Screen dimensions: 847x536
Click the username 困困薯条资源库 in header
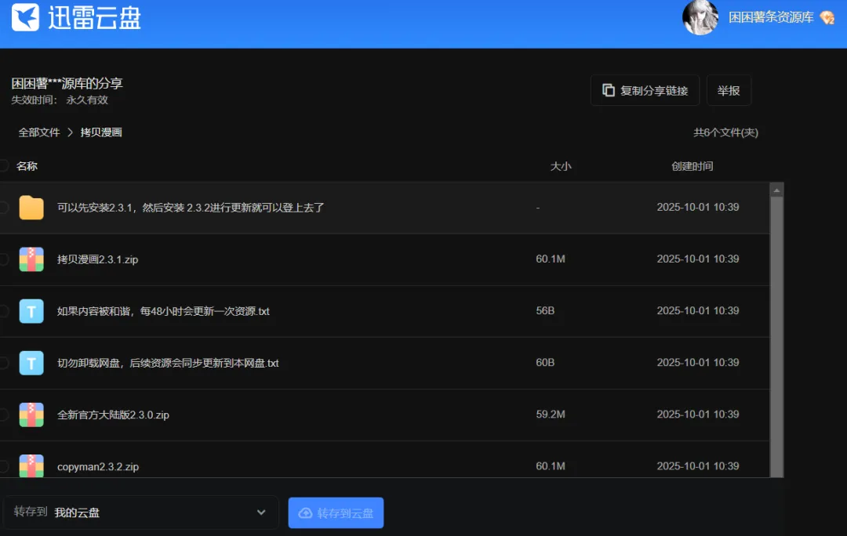771,17
